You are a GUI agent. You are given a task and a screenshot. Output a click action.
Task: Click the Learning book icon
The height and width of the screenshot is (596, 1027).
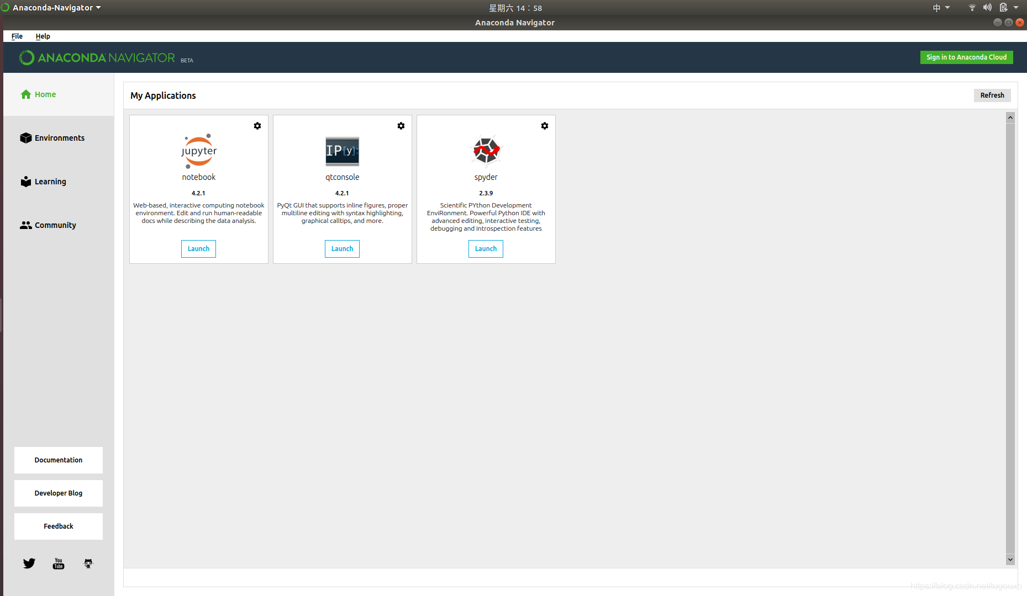(26, 182)
